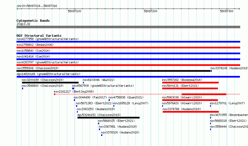Select the blue marker under nsv4758938
Image resolution: width=248 pixels, height=146 pixels.
[x=109, y=100]
